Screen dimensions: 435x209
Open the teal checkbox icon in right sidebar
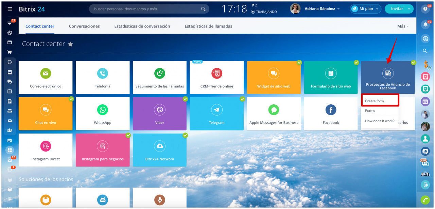click(x=425, y=89)
